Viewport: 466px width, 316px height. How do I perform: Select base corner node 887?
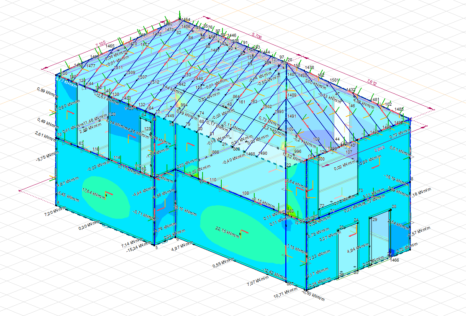(290, 284)
